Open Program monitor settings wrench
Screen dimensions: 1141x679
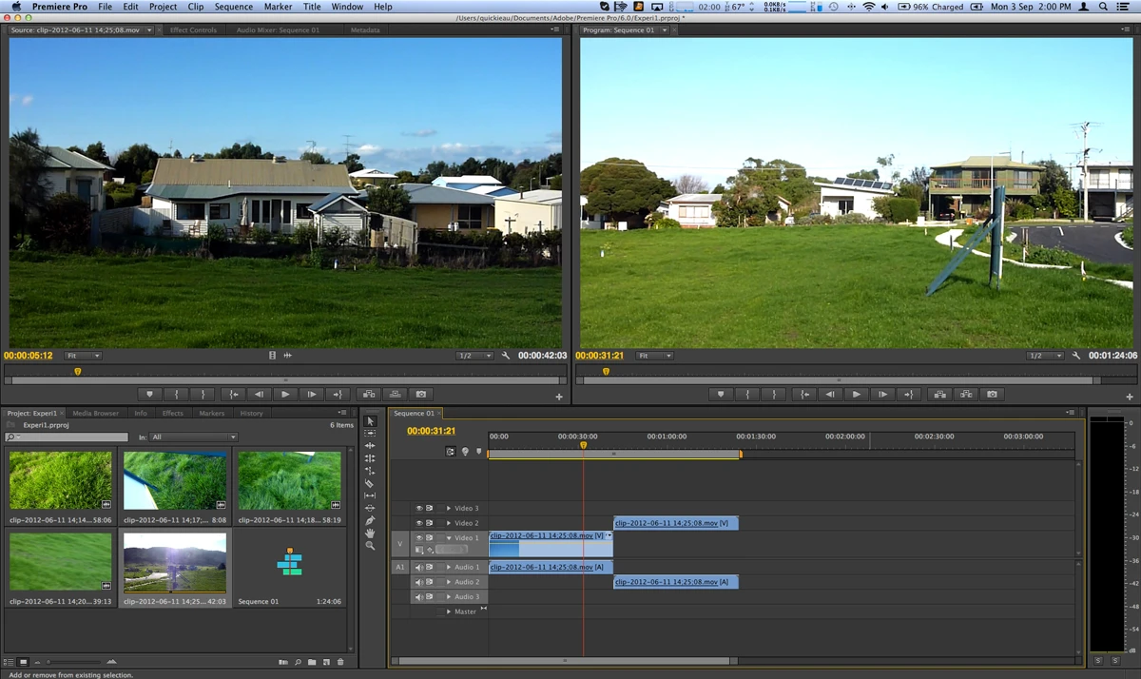coord(1076,356)
